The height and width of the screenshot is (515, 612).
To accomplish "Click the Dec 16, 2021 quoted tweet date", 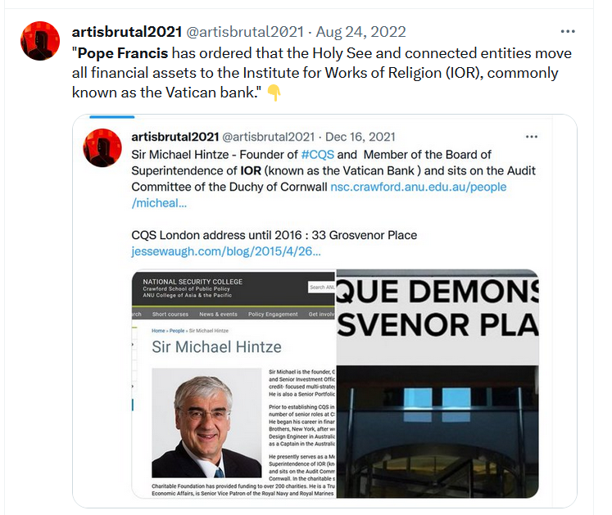I will [360, 137].
